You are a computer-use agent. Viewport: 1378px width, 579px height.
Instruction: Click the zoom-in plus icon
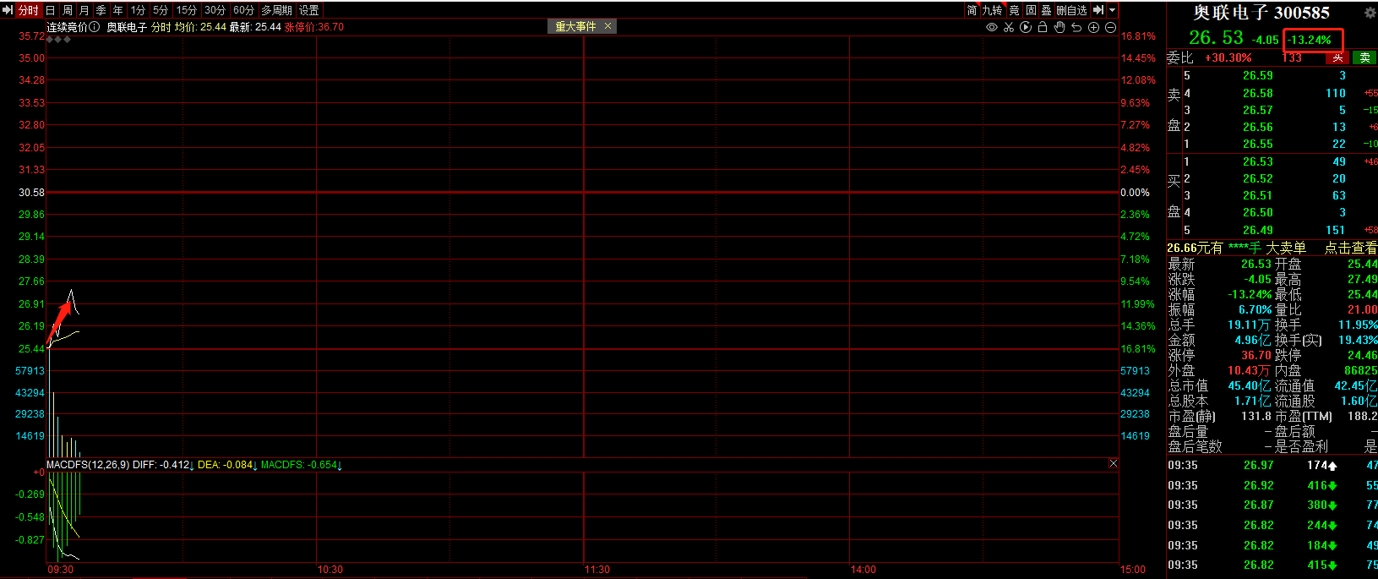pos(1093,27)
